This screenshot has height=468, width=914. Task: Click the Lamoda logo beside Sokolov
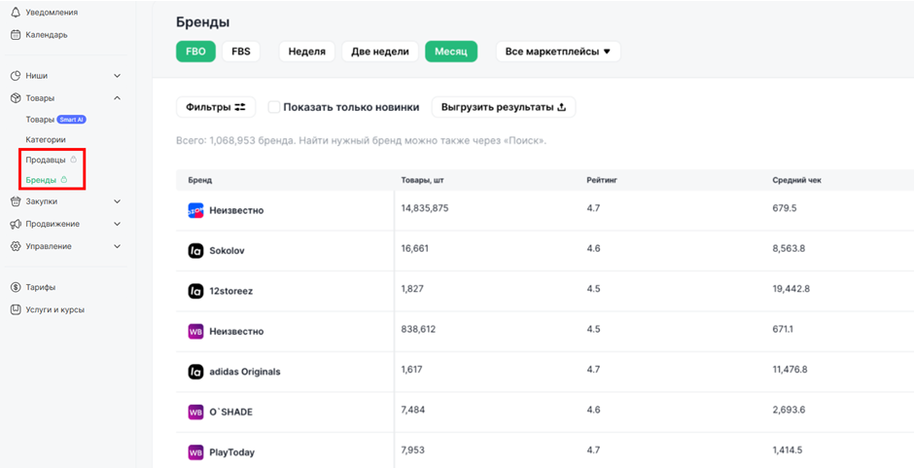pyautogui.click(x=195, y=251)
